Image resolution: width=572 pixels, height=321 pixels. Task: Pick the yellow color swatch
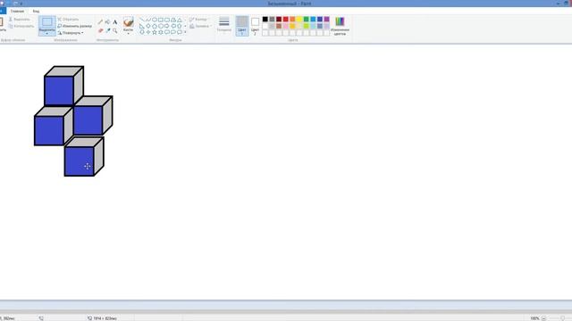point(299,19)
